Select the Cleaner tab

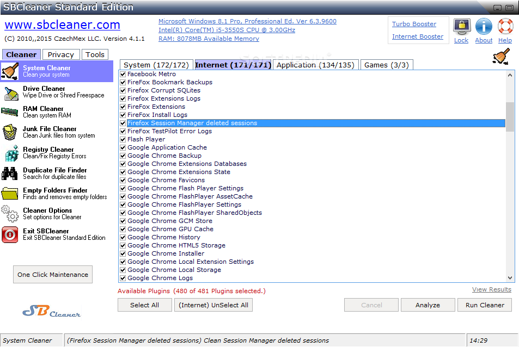[22, 54]
